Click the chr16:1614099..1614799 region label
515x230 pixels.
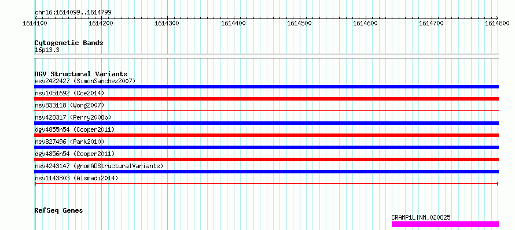click(73, 12)
